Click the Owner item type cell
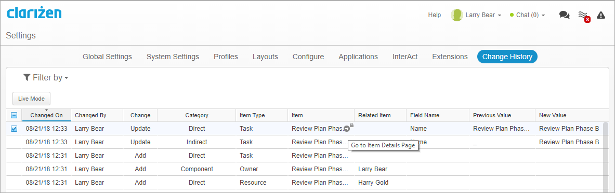This screenshot has width=615, height=193. [261, 169]
